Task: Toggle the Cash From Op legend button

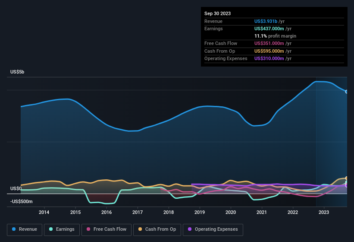Action: click(157, 229)
